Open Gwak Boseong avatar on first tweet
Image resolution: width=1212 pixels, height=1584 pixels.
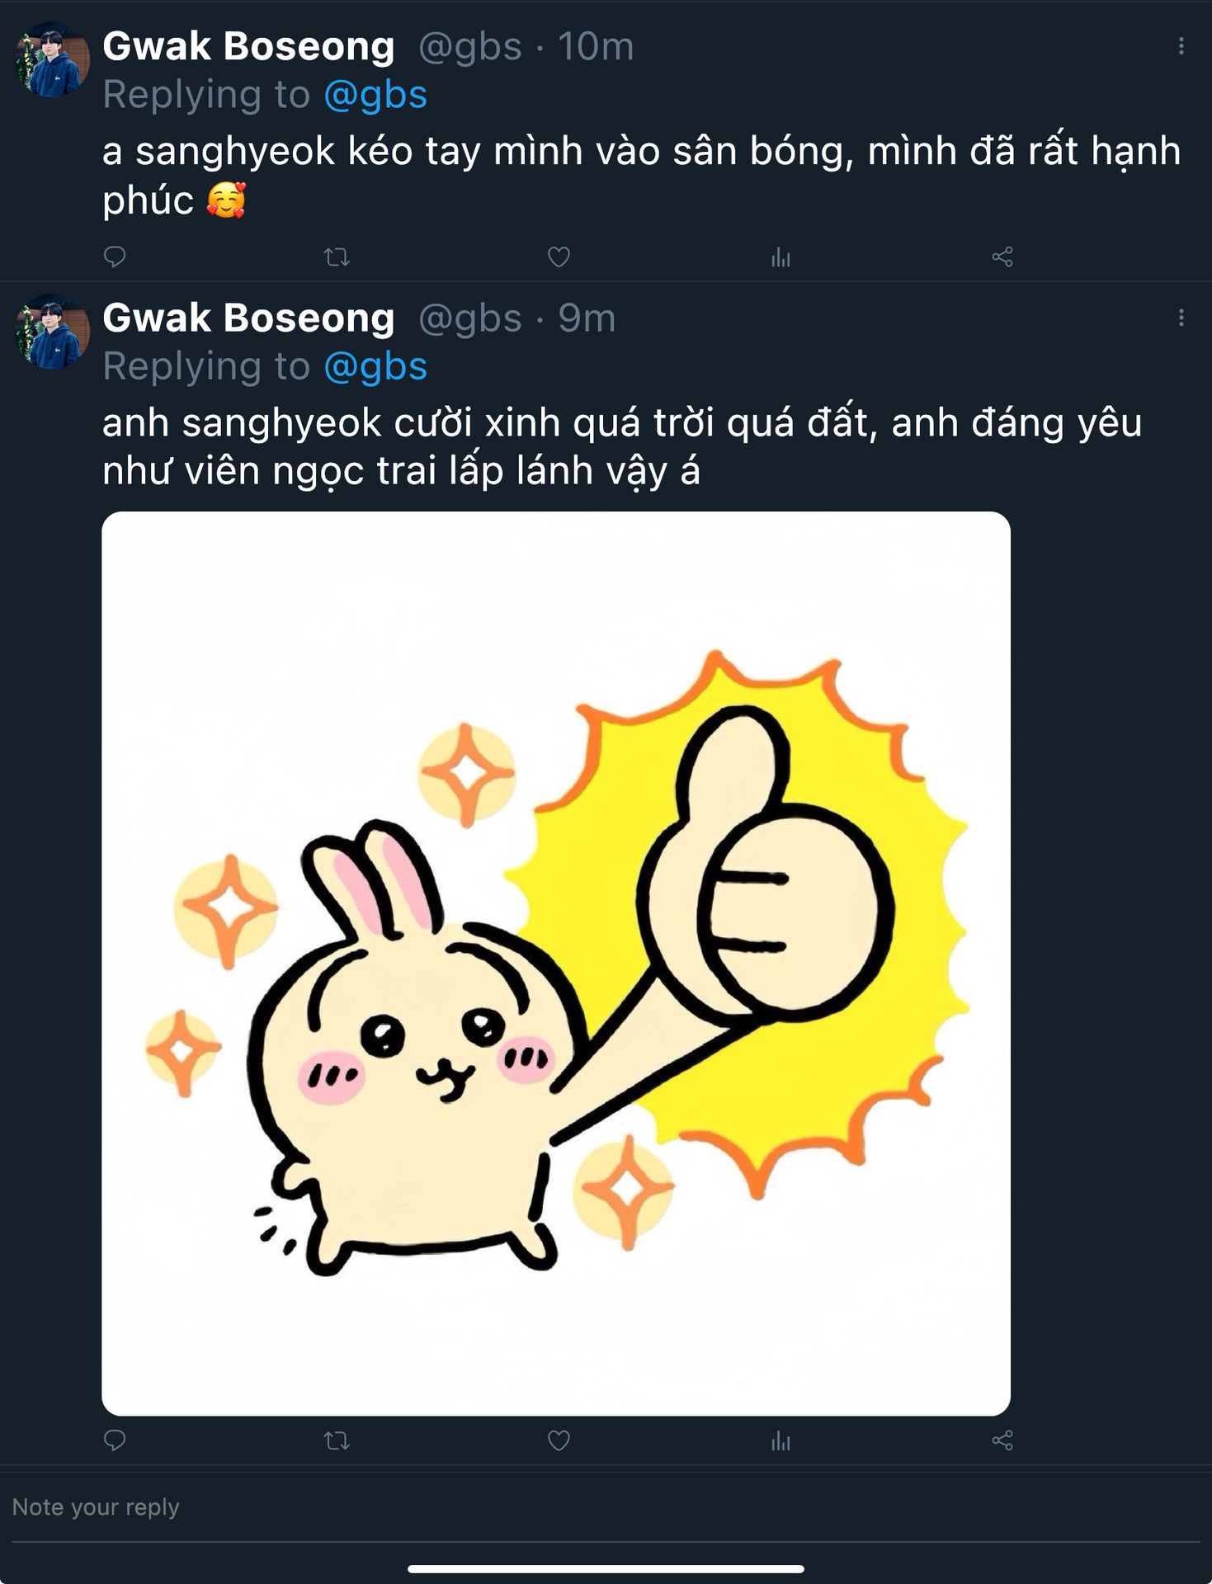(x=52, y=59)
